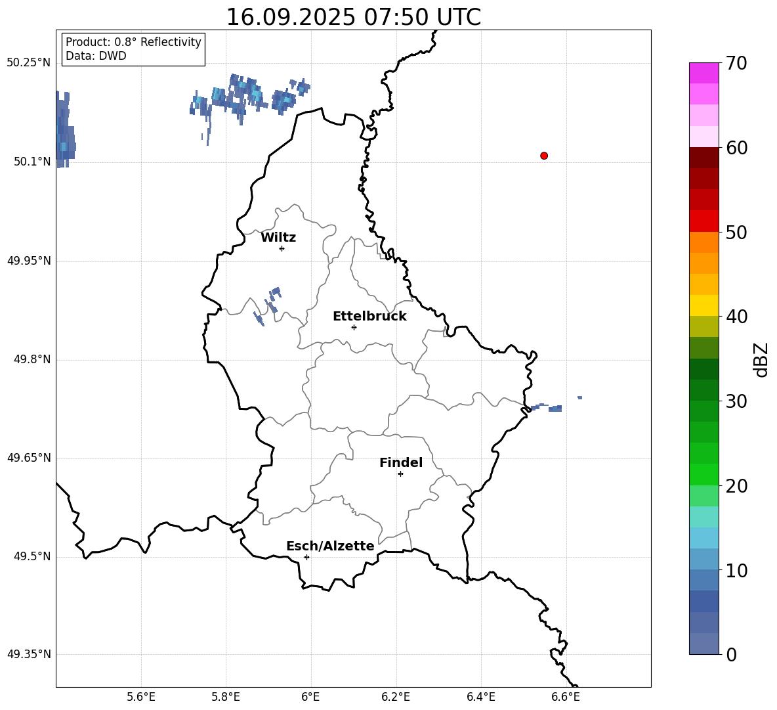Click the 50 colorbar tick label
The height and width of the screenshot is (710, 777).
(x=736, y=232)
